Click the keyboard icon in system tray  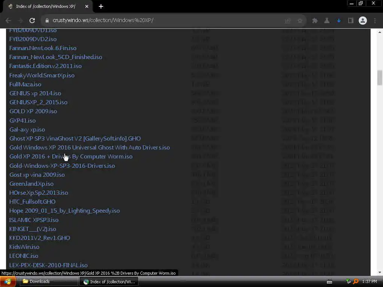tap(330, 282)
